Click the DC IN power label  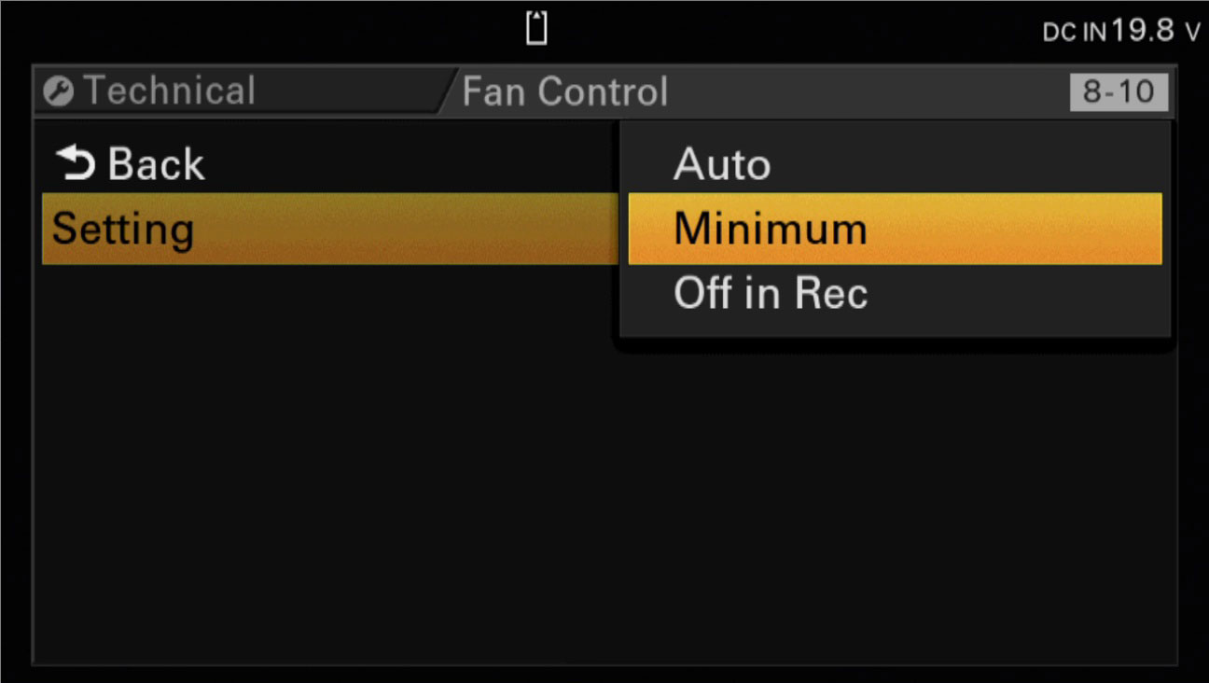coord(1075,33)
